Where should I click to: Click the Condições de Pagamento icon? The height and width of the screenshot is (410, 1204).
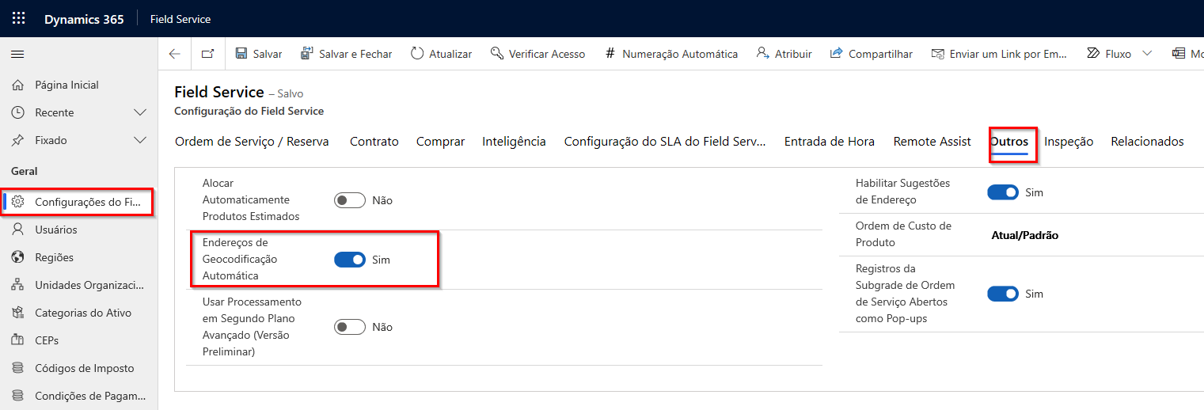coord(18,396)
